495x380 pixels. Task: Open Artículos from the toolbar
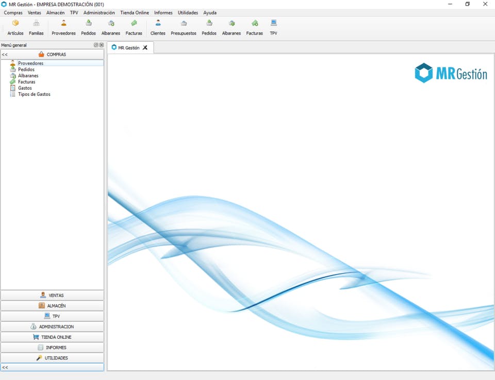click(15, 27)
